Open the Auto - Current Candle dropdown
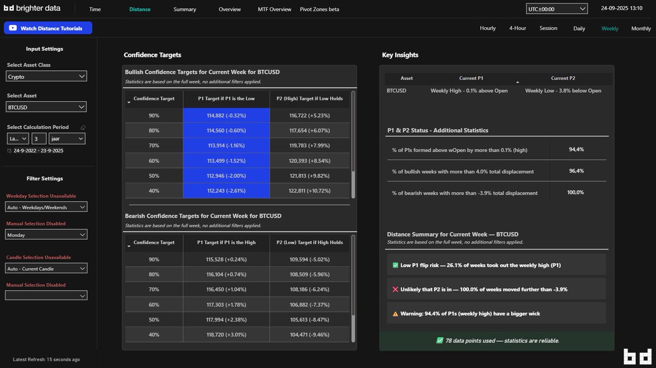Screen dimensions: 656x368 [46, 269]
